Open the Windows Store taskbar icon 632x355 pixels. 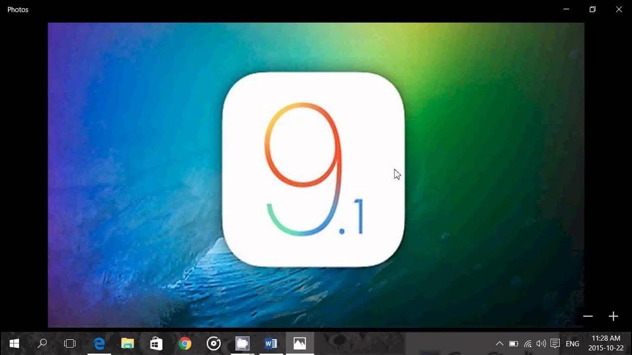pos(157,344)
